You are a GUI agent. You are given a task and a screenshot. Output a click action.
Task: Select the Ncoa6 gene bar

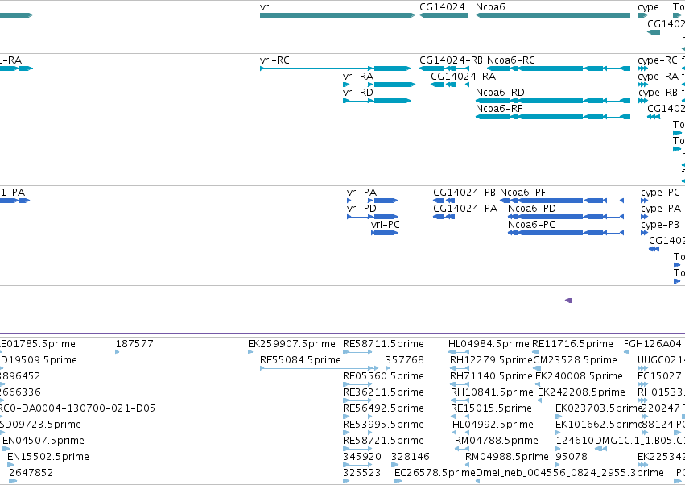coord(553,15)
